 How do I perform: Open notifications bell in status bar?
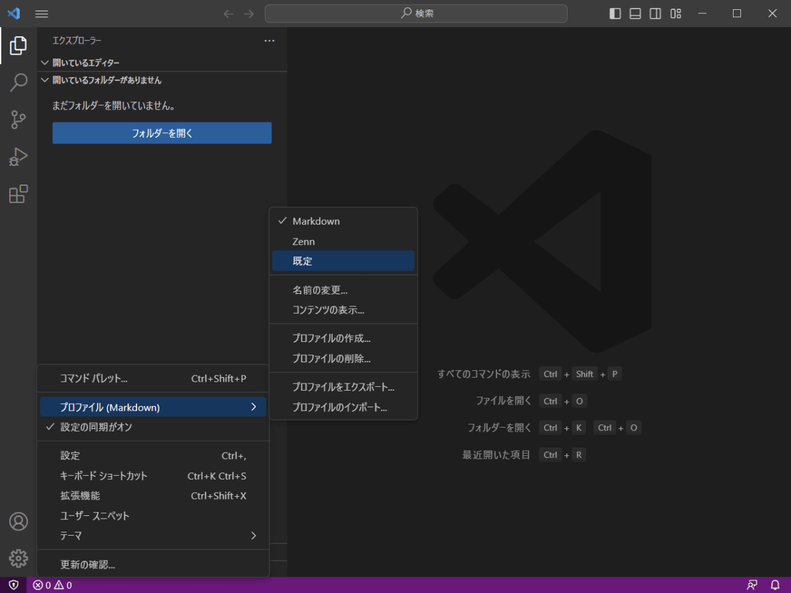pyautogui.click(x=775, y=585)
